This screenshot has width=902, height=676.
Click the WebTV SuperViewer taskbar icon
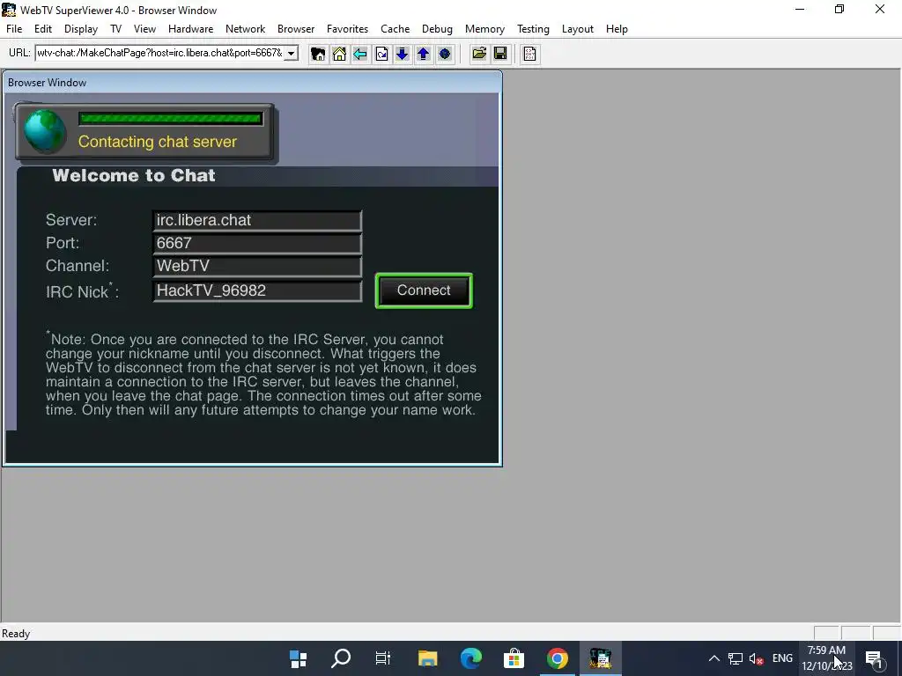600,658
